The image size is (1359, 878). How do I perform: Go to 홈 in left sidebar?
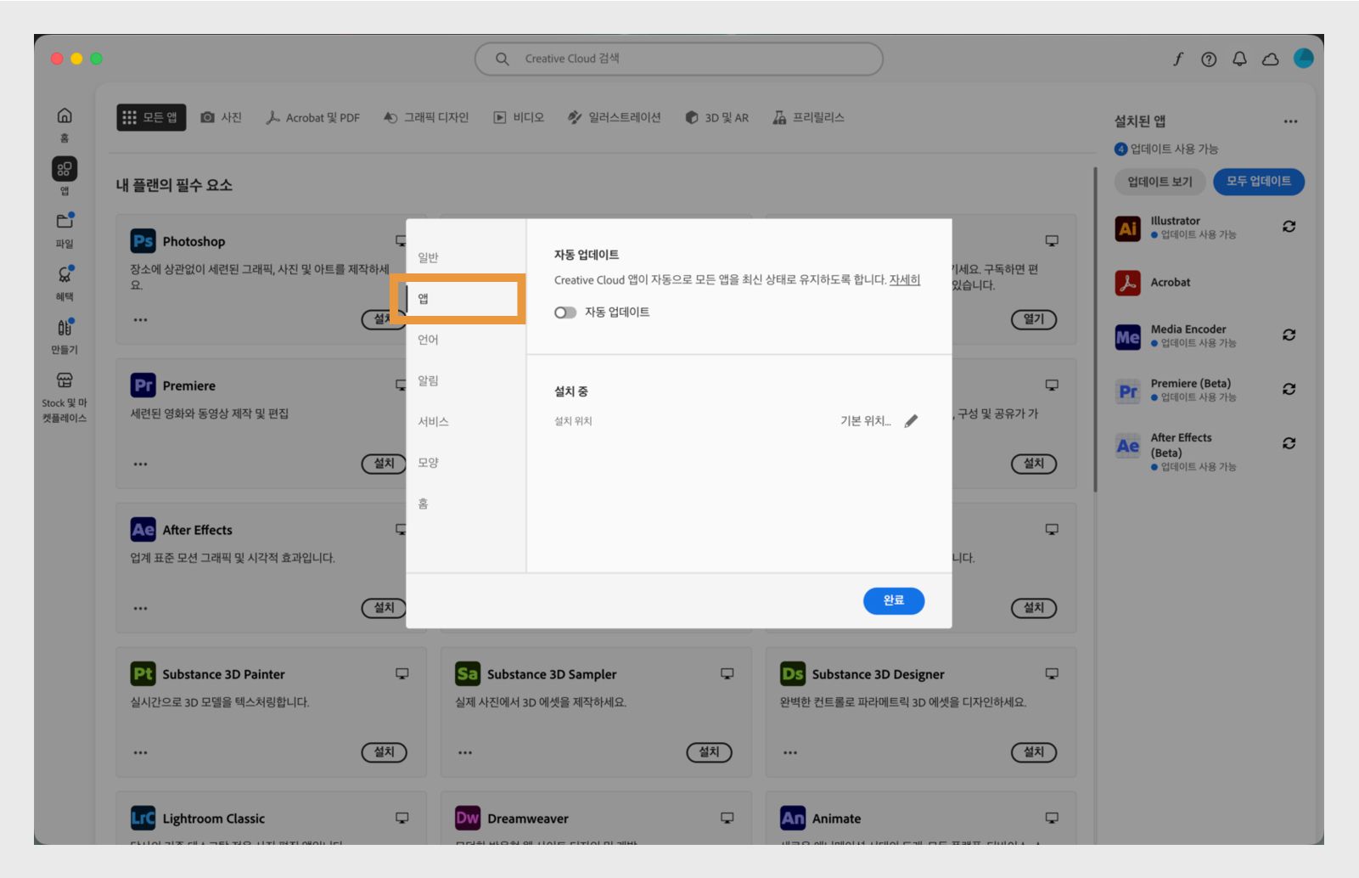point(65,124)
